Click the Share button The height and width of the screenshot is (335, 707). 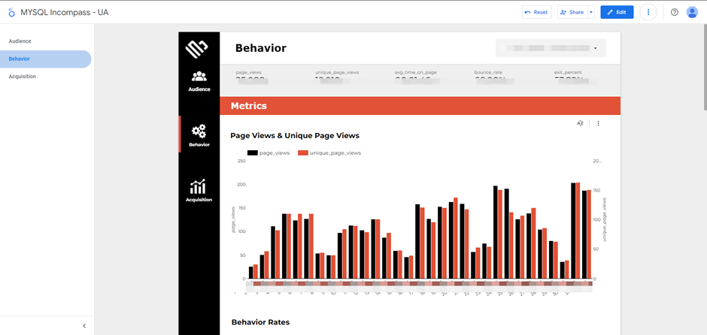pyautogui.click(x=572, y=12)
